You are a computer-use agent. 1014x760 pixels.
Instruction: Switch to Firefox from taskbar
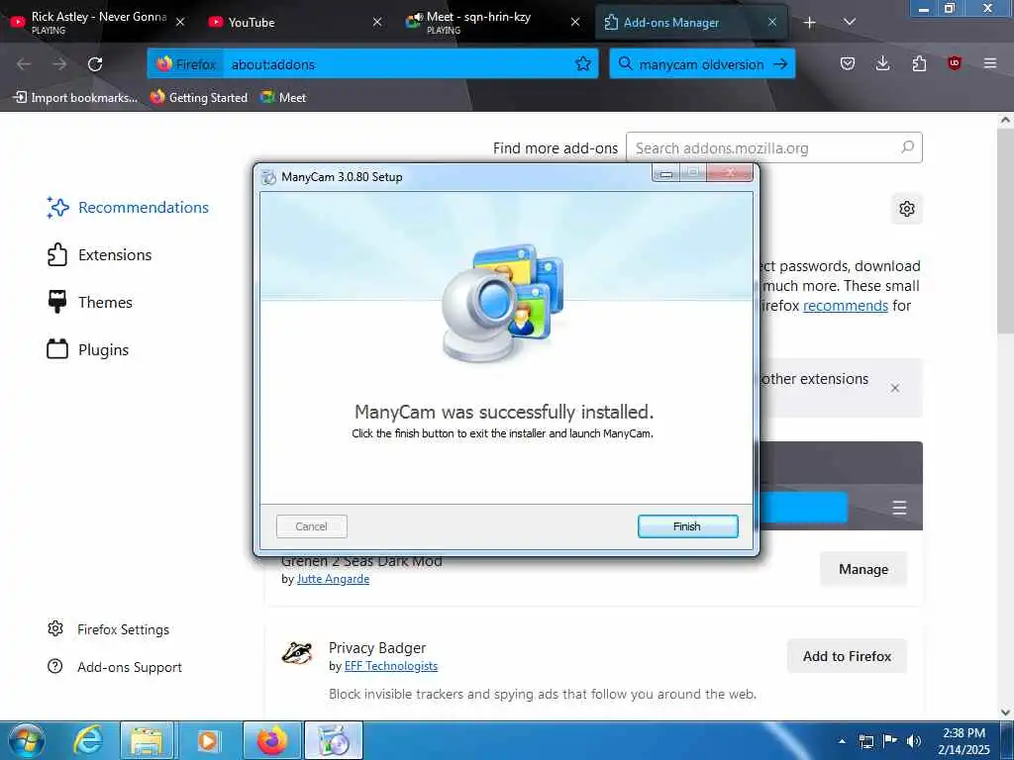tap(271, 740)
